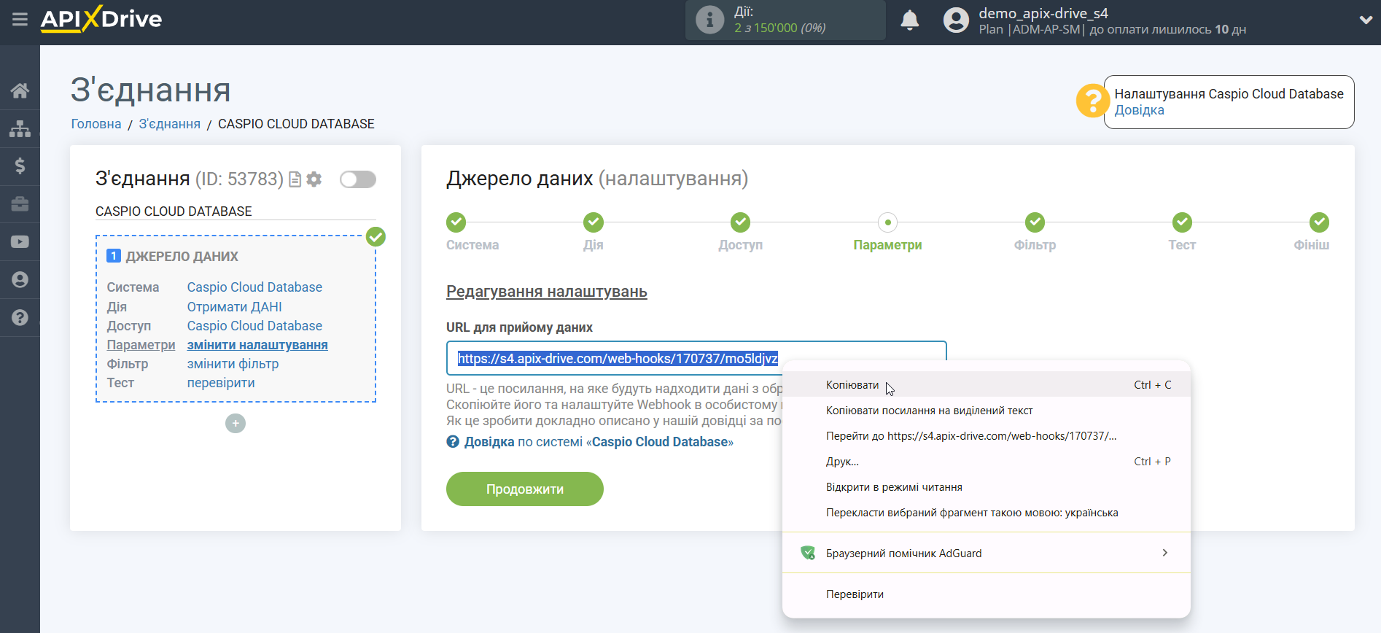
Task: Go to the Дія step
Action: (x=593, y=233)
